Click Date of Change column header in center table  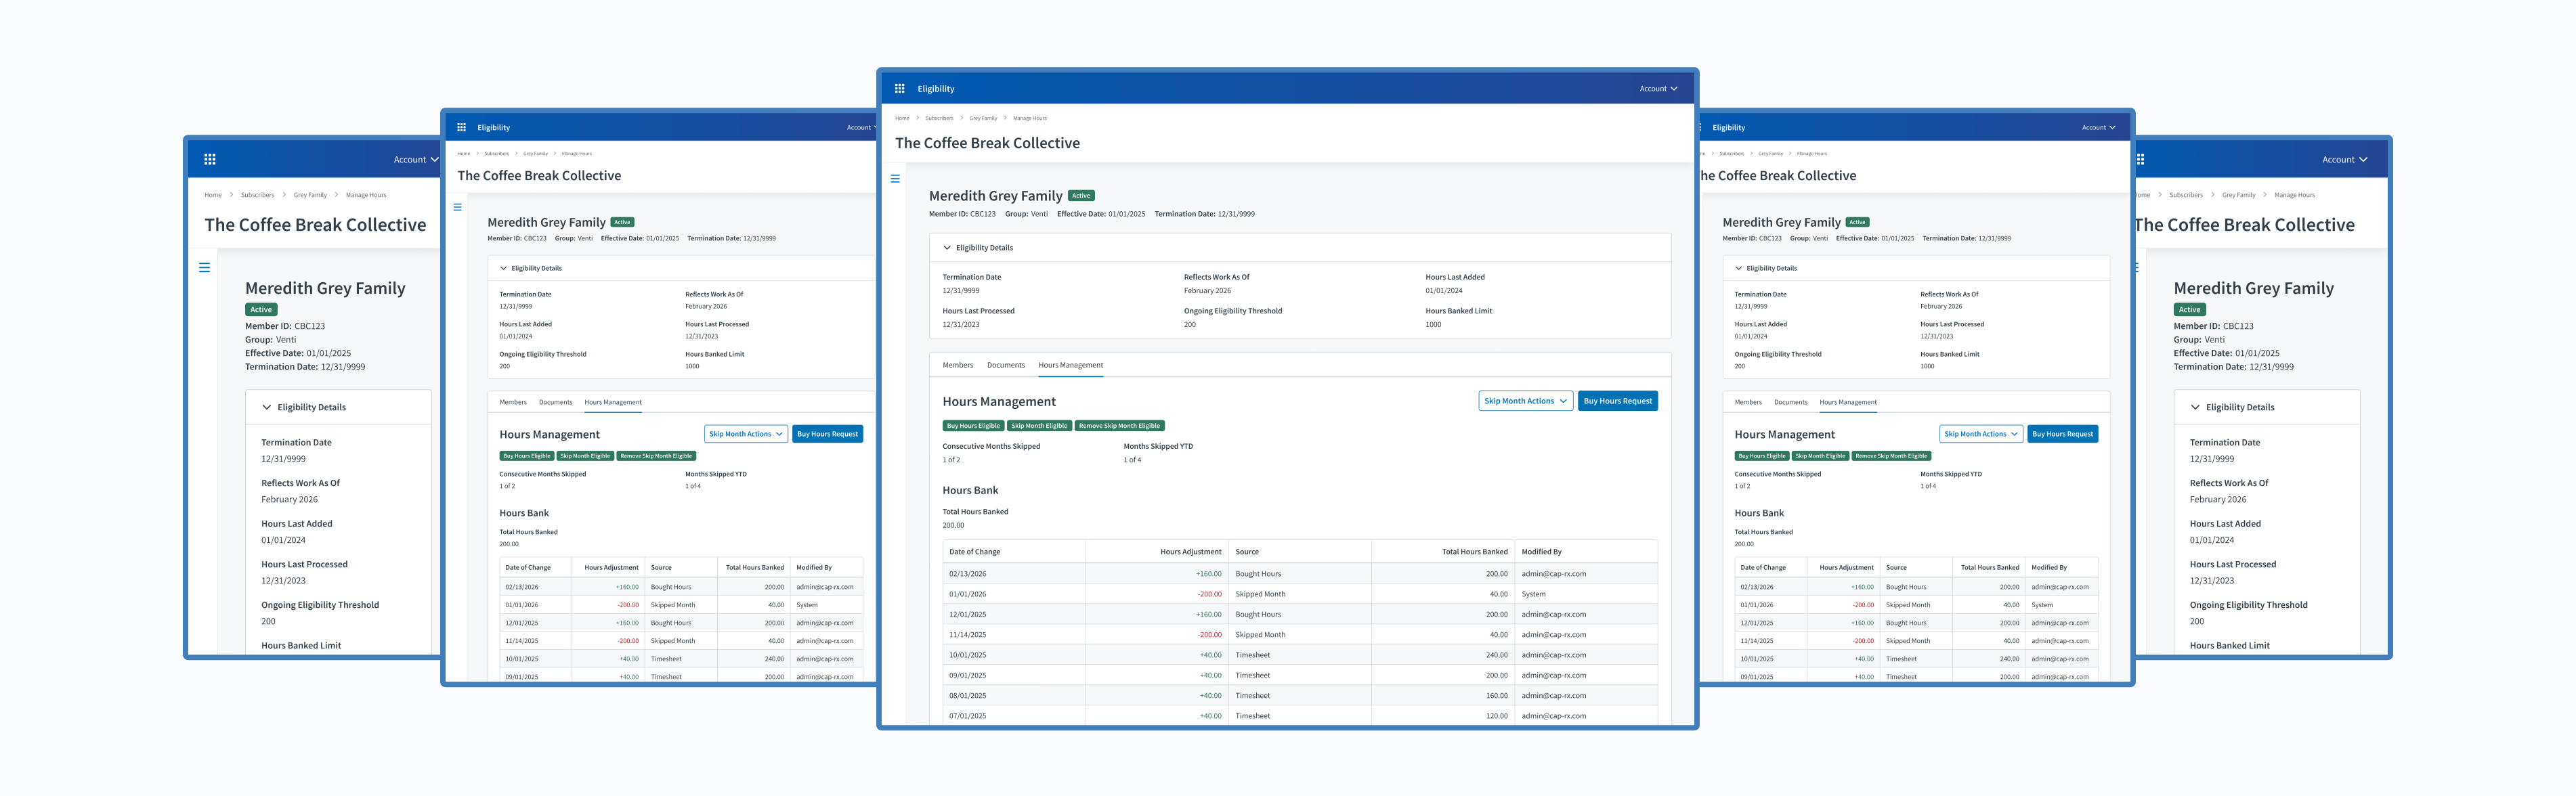(x=974, y=552)
